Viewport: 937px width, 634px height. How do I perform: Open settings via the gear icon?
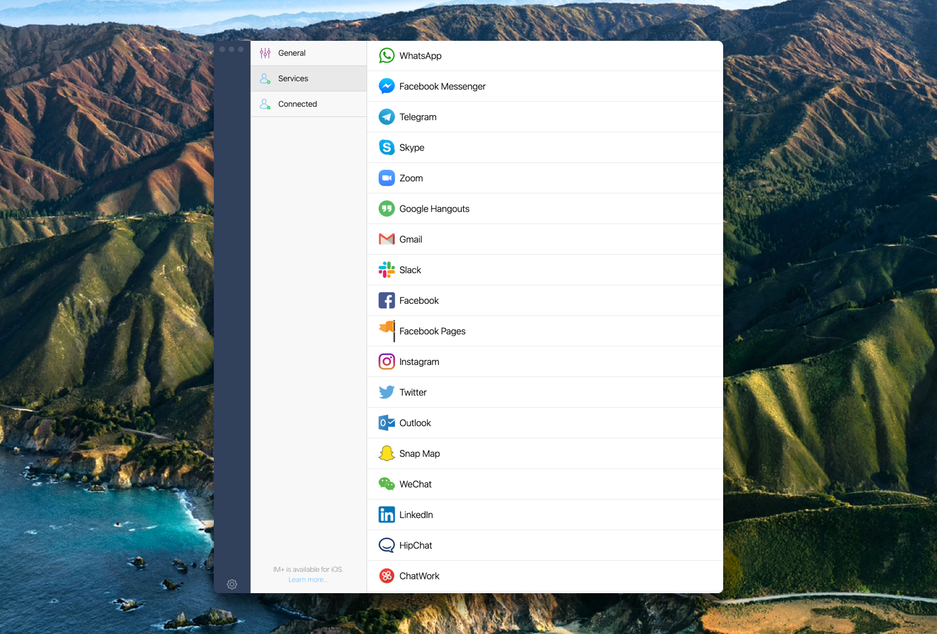[232, 584]
